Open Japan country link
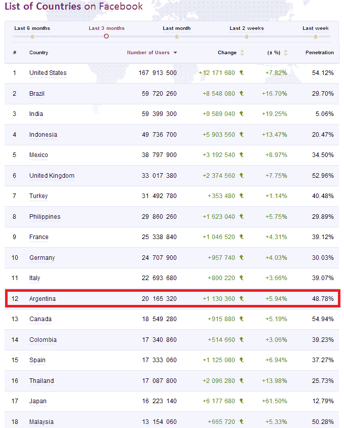The height and width of the screenshot is (428, 344). coord(37,401)
